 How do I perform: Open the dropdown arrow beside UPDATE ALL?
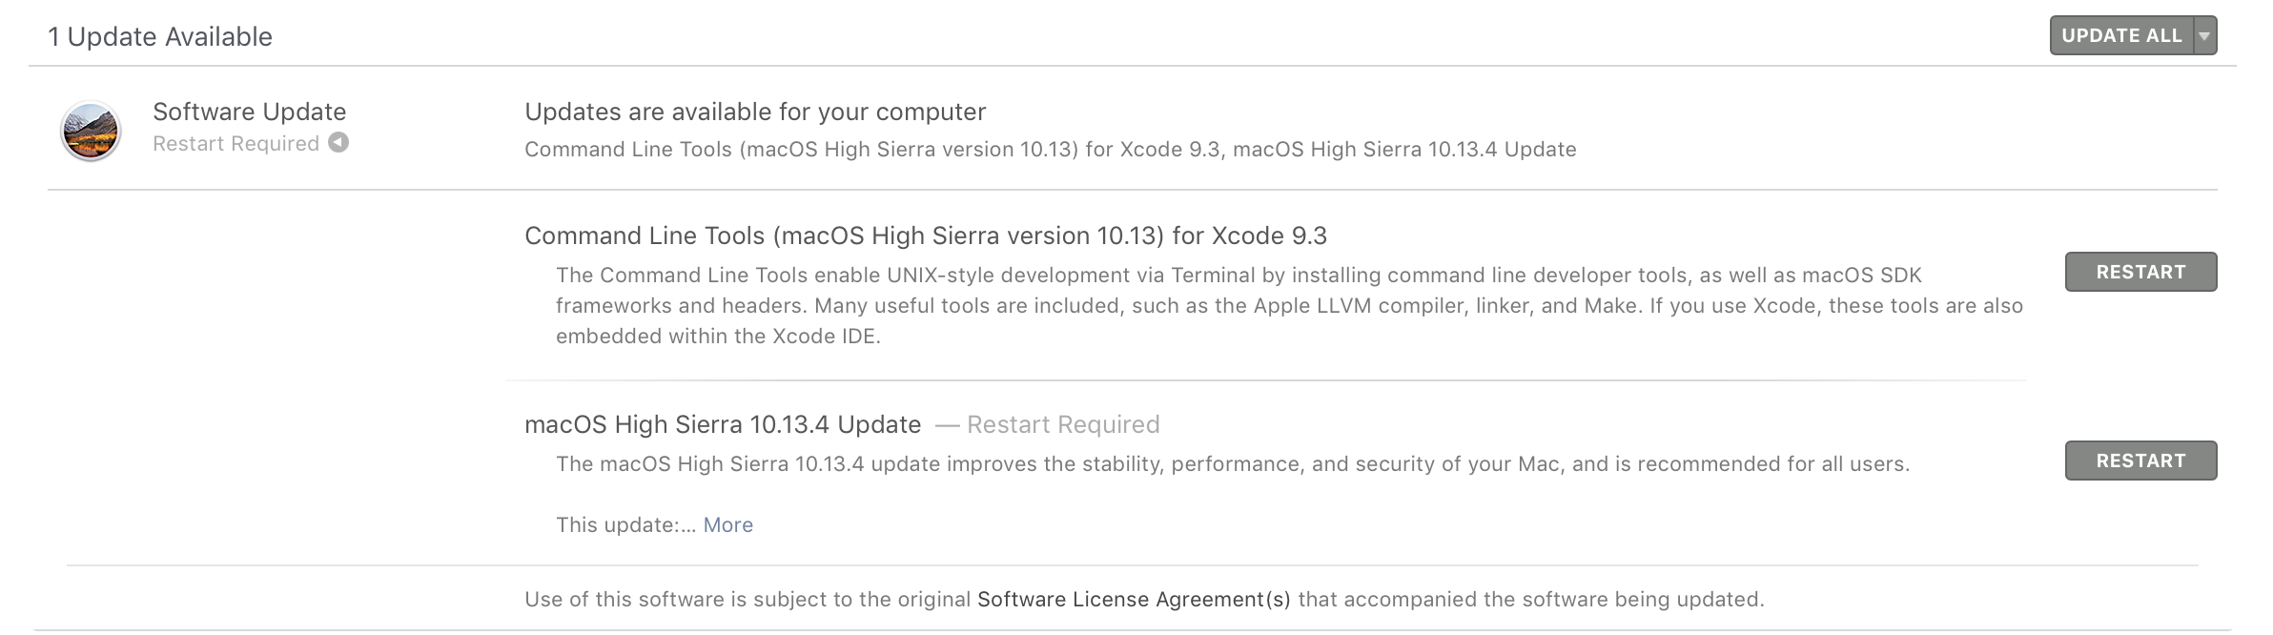2204,36
